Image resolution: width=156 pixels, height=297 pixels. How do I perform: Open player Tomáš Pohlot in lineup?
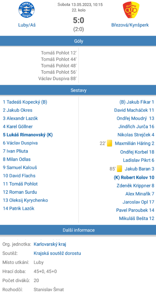(x=20, y=184)
